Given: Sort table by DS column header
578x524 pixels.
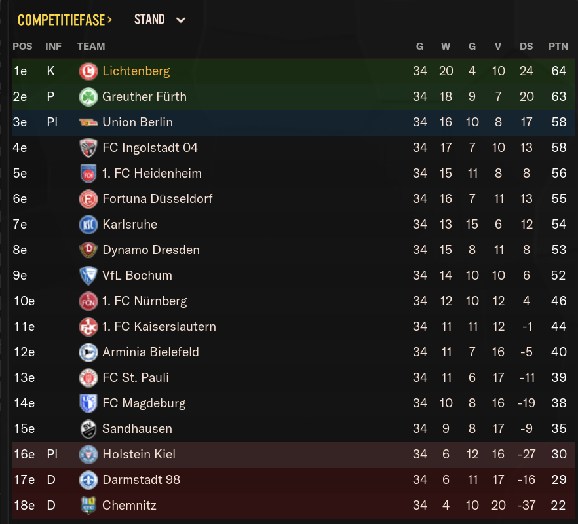Looking at the screenshot, I should tap(526, 47).
